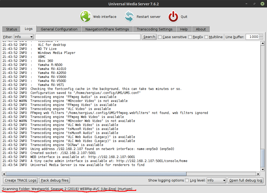
Task: Click the 'Configuration saved to' log line
Action: [x=71, y=93]
